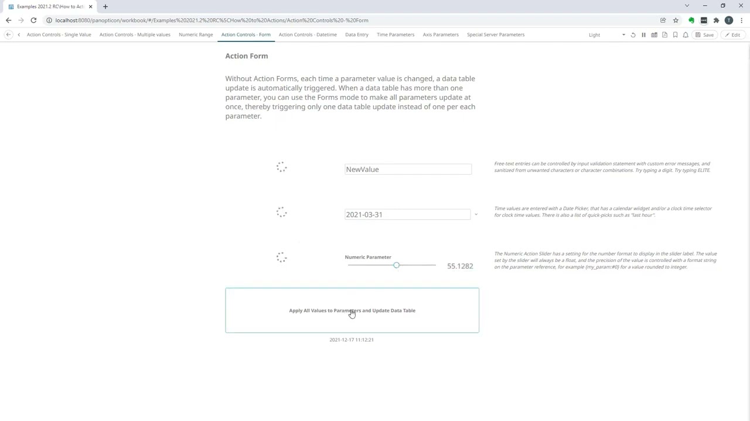
Task: Pause data updates with the pause icon
Action: coord(643,35)
